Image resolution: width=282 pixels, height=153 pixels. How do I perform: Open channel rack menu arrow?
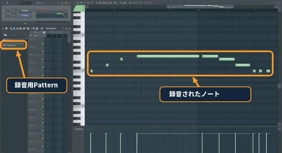[x=3, y=3]
